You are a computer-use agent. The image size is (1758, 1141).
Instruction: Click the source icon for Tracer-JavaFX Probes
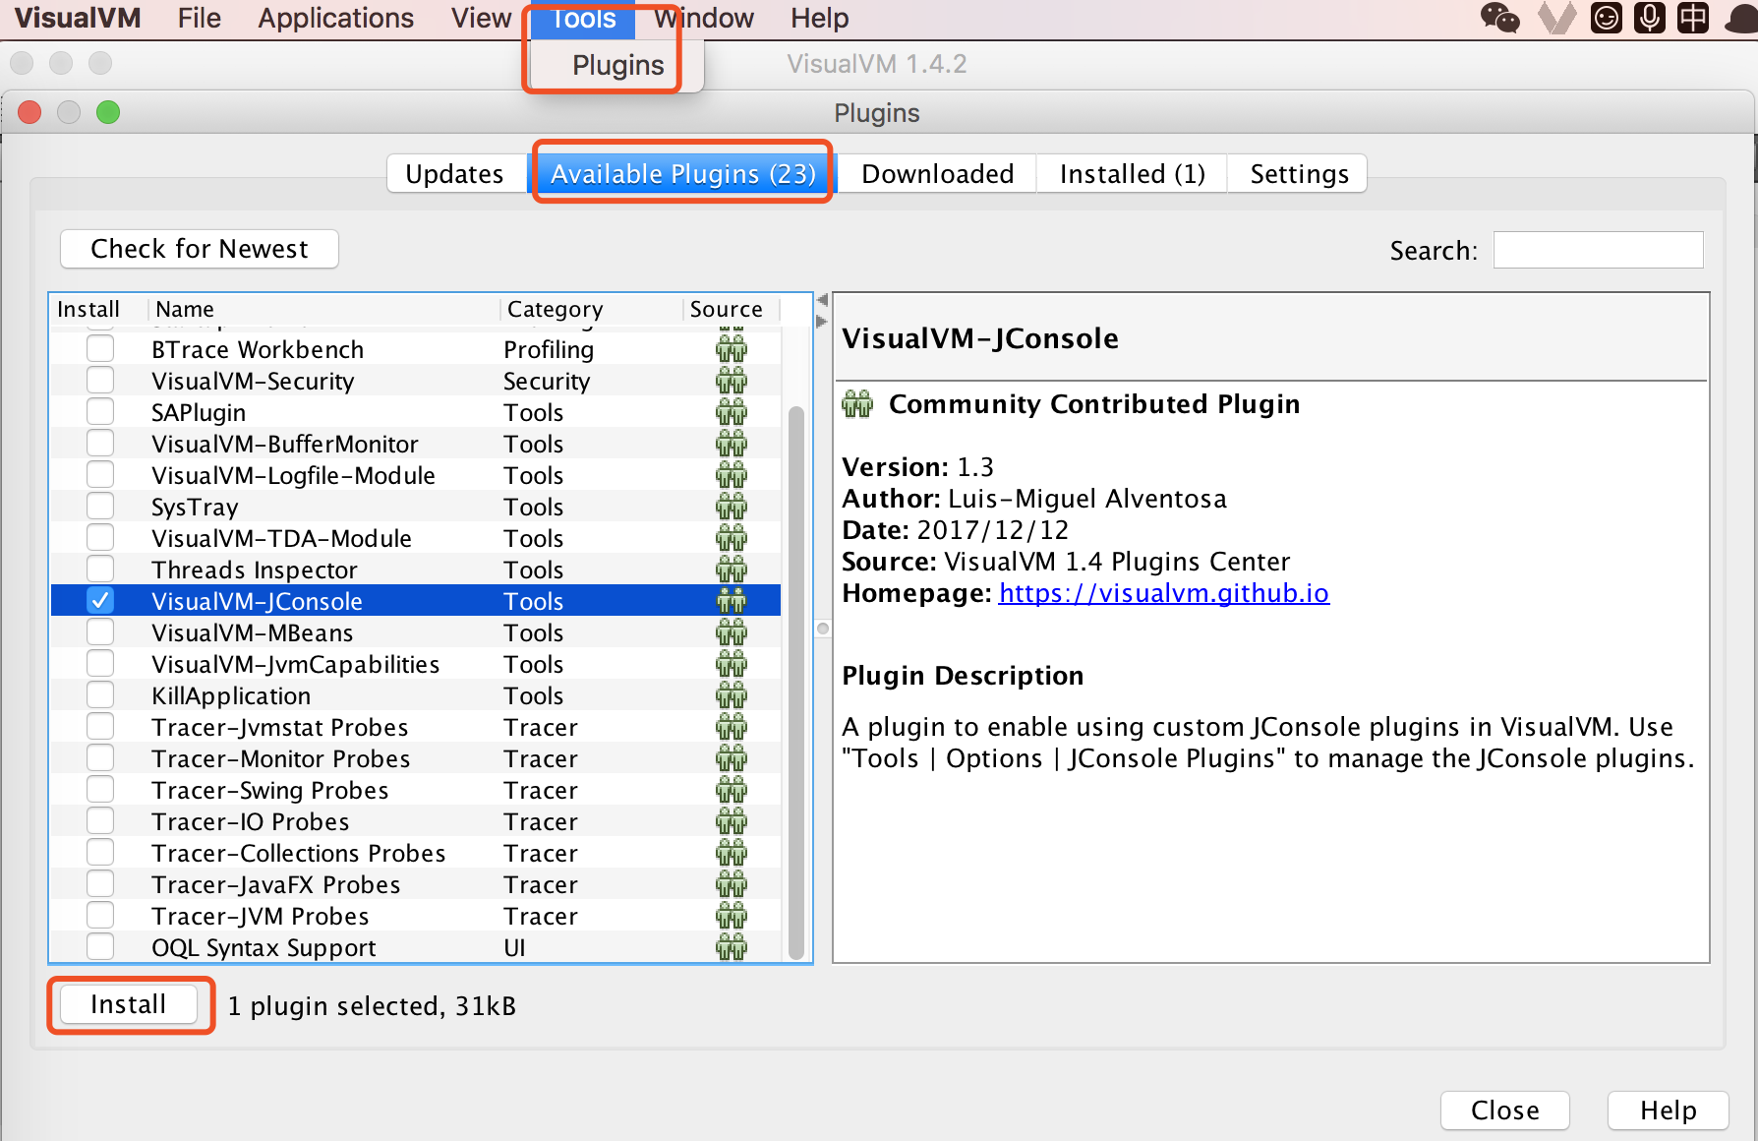pyautogui.click(x=731, y=884)
